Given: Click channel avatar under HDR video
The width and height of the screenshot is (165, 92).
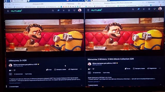Looking at the screenshot, I should 10,65.
